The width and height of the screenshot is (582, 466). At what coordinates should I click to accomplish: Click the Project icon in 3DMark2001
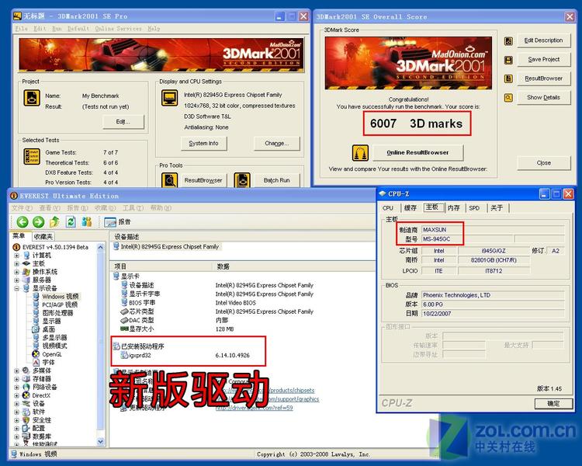tap(32, 99)
